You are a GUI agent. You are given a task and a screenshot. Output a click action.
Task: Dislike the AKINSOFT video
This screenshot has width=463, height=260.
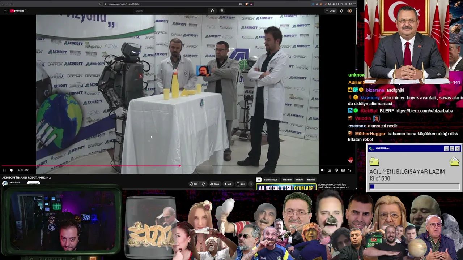coord(203,184)
